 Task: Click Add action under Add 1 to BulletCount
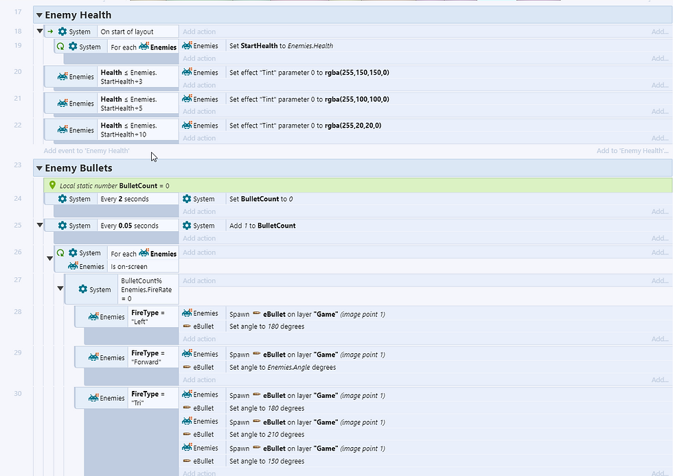(199, 238)
